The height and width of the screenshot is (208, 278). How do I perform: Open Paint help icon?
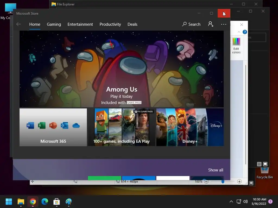click(x=245, y=32)
